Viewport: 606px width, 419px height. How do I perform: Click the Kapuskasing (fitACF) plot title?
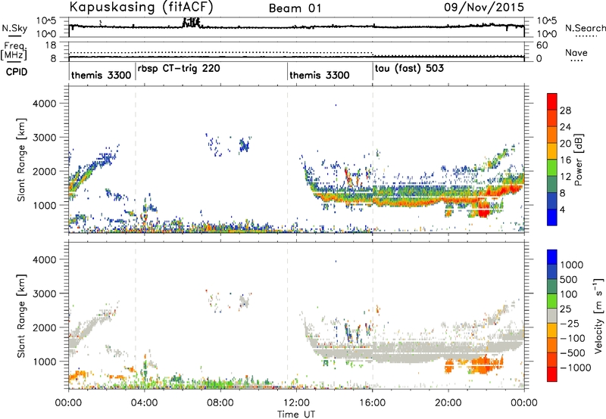(141, 7)
